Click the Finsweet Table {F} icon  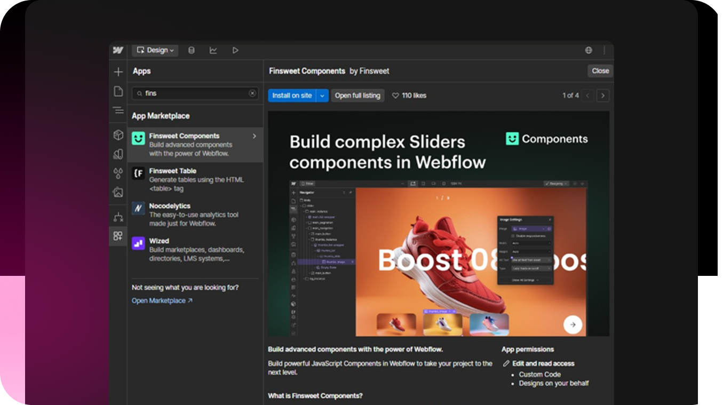tap(138, 173)
